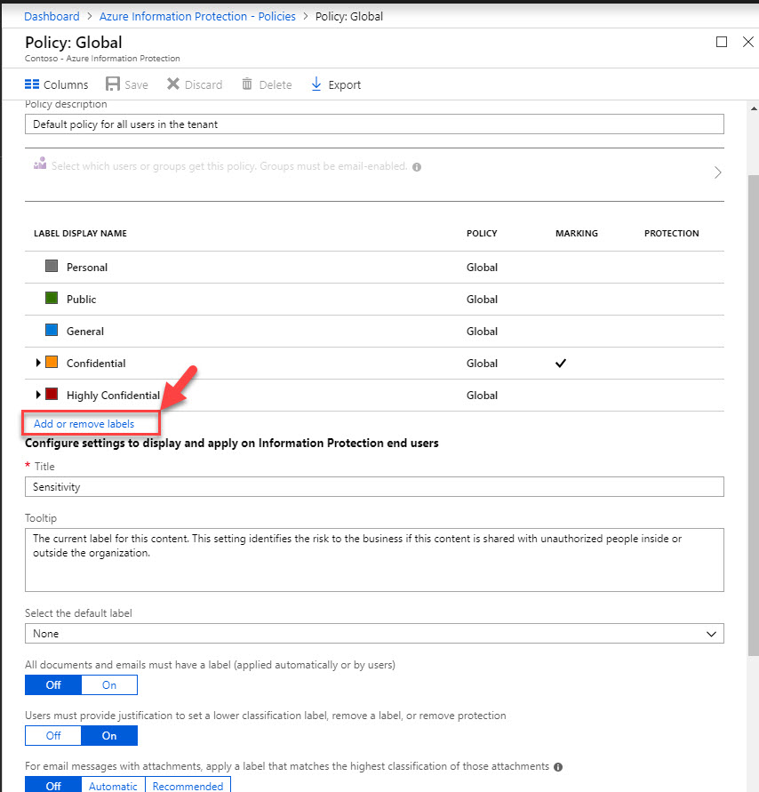Click the Delete trash can icon
Screen dimensions: 759x792
click(x=247, y=84)
